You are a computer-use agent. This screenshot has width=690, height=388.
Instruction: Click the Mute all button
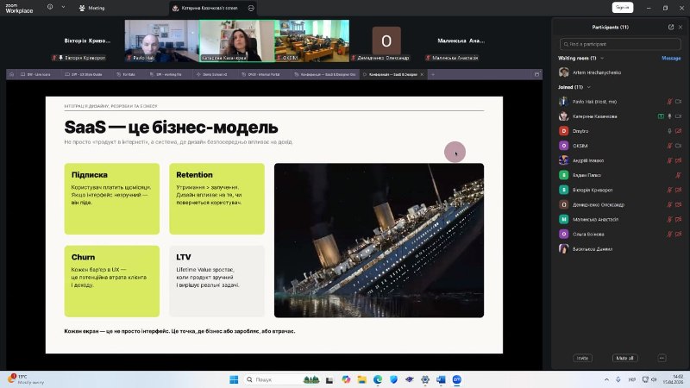coord(624,358)
